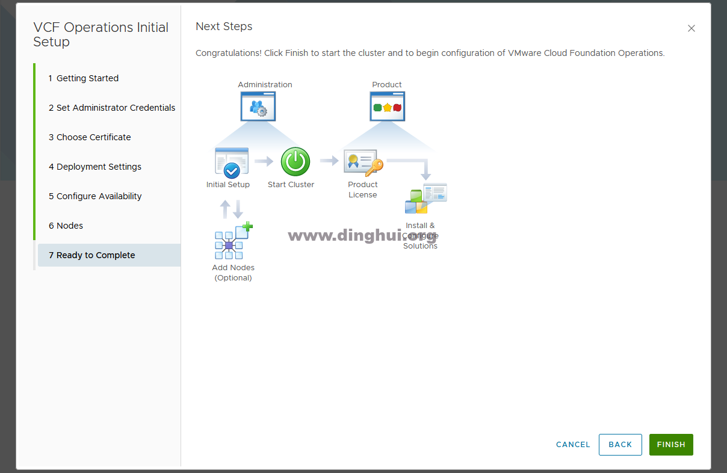Click the Administration window icon
Screen dimensions: 727x473
pos(258,107)
